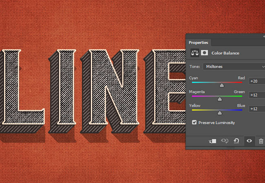265x183 pixels.
Task: Reset adjustment to defaults icon
Action: coord(236,141)
